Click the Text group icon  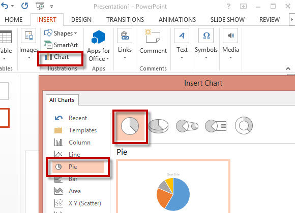click(182, 35)
